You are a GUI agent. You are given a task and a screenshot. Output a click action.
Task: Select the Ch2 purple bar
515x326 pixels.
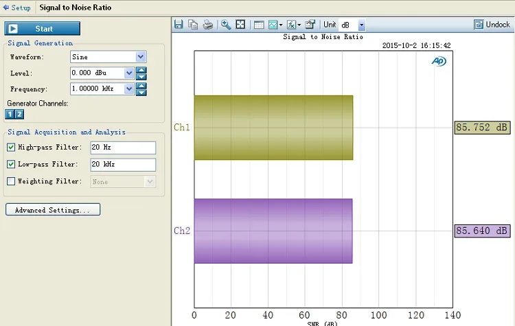click(x=273, y=231)
